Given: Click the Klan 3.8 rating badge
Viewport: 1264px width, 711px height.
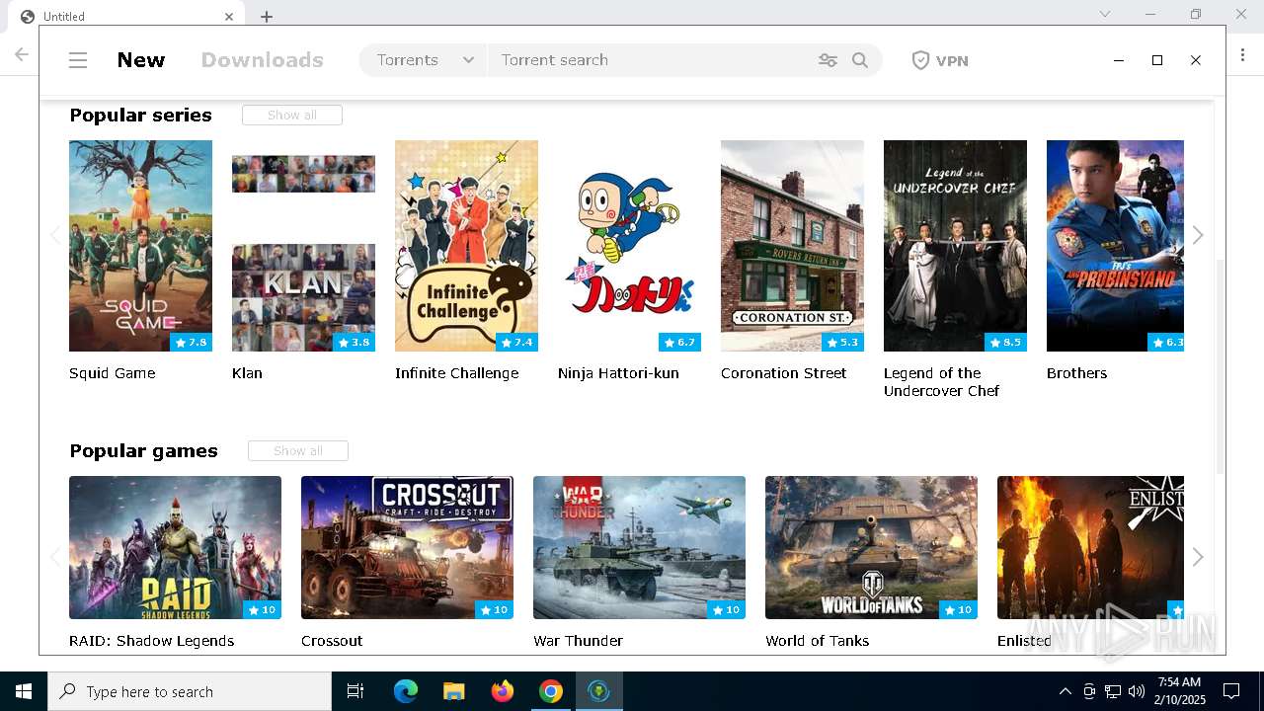Looking at the screenshot, I should pos(354,342).
